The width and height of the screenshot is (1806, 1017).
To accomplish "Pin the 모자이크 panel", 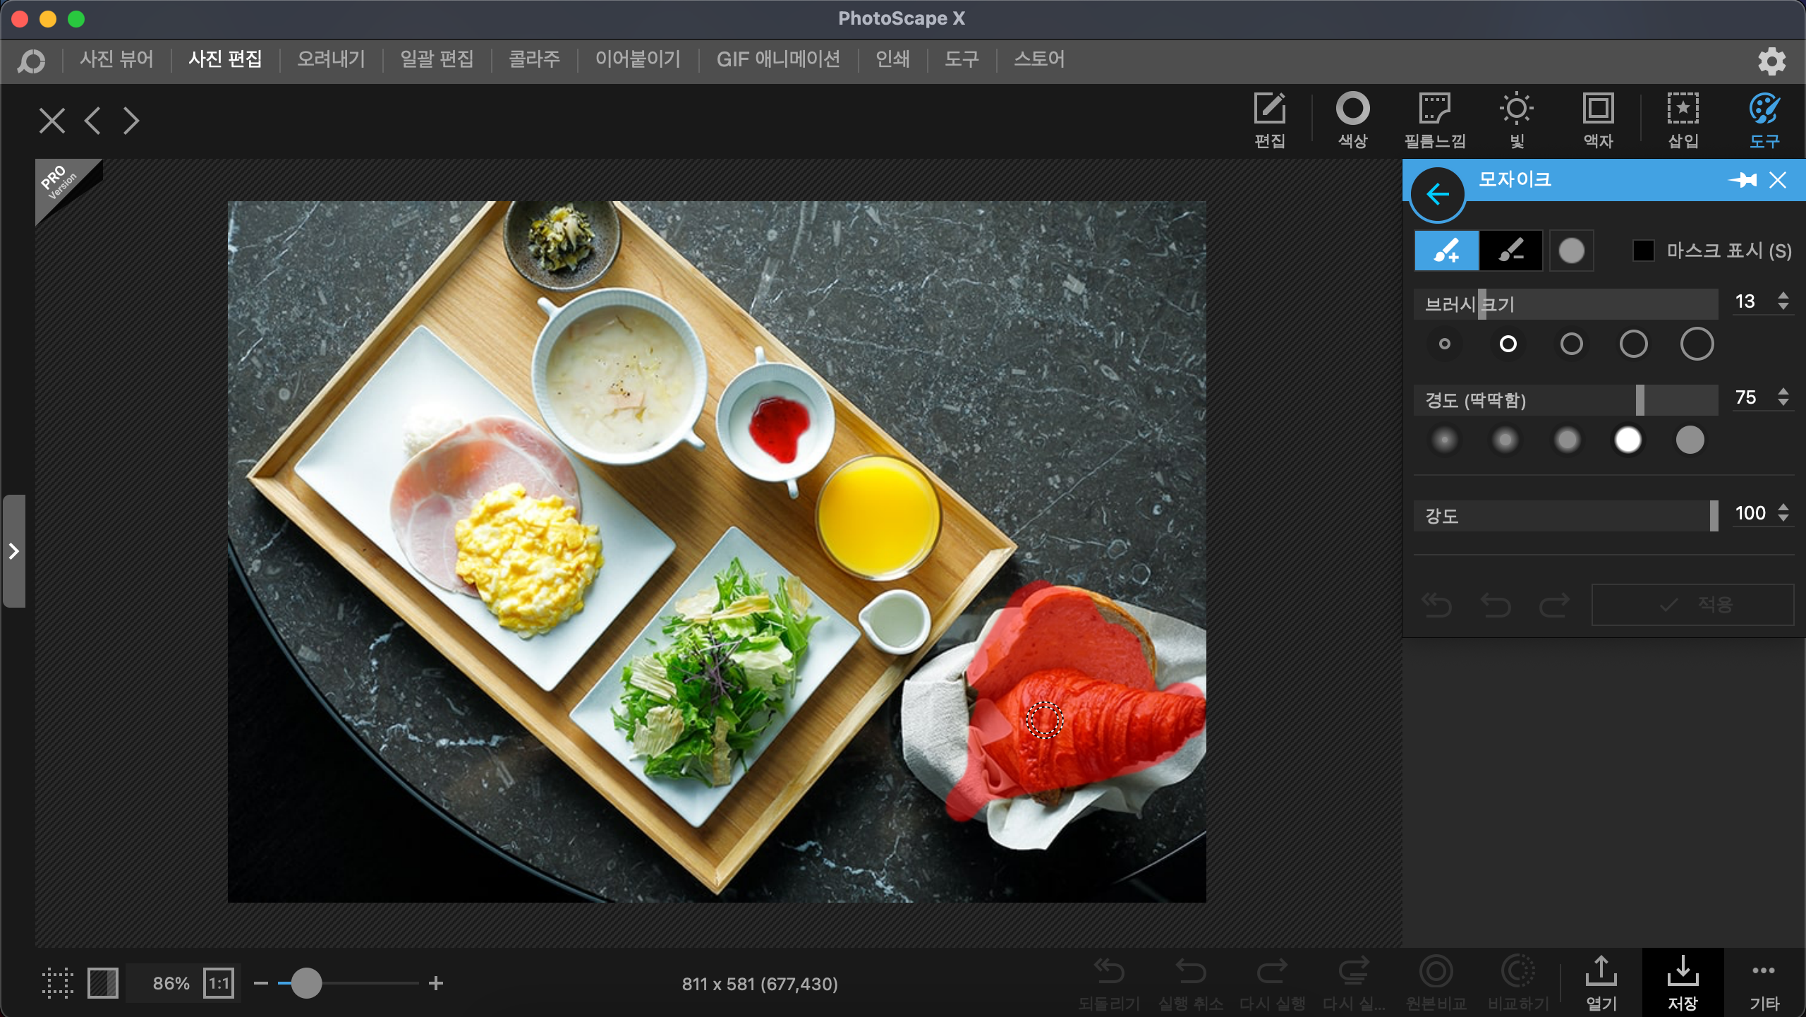I will [1743, 180].
